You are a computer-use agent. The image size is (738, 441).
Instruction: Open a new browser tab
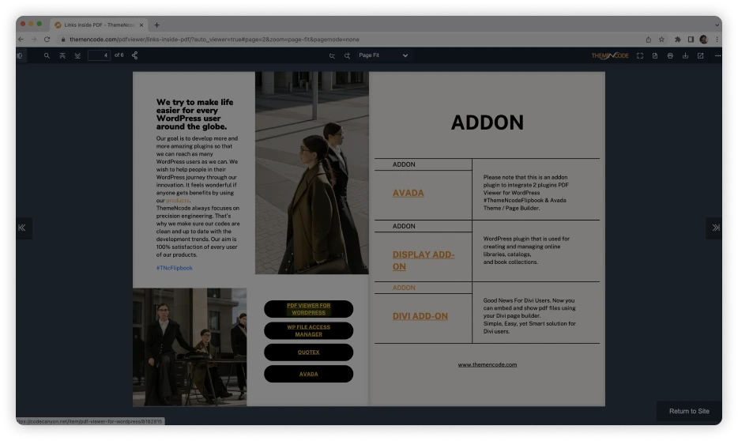pyautogui.click(x=156, y=25)
